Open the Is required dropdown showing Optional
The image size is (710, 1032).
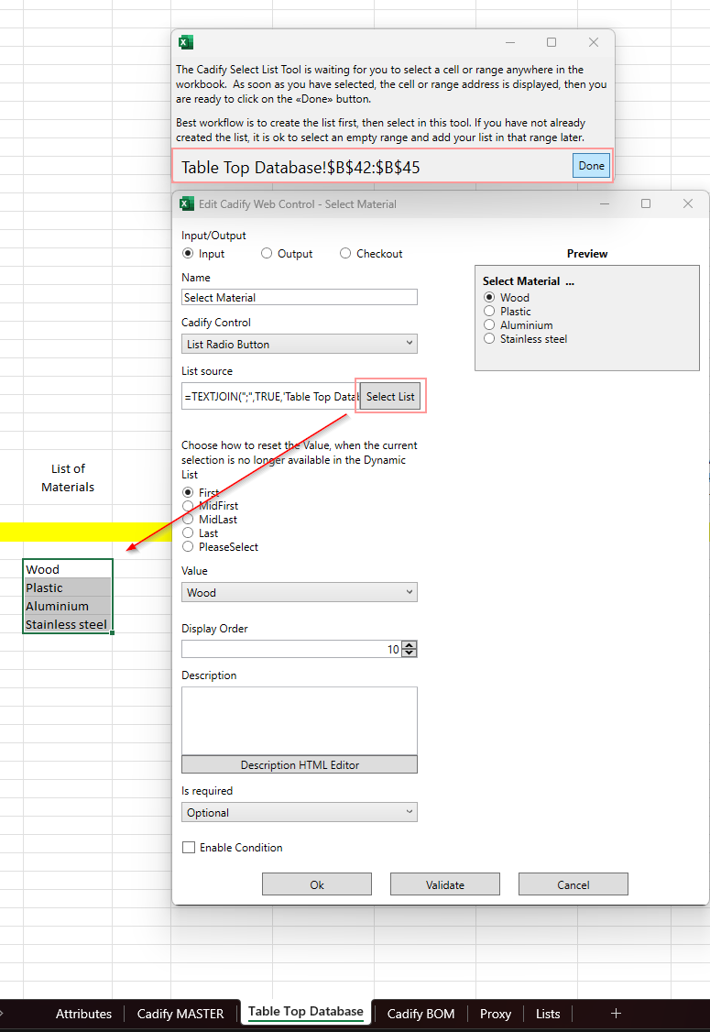(300, 812)
